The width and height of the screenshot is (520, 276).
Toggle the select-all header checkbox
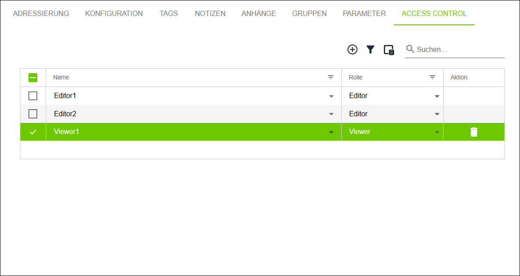[33, 78]
